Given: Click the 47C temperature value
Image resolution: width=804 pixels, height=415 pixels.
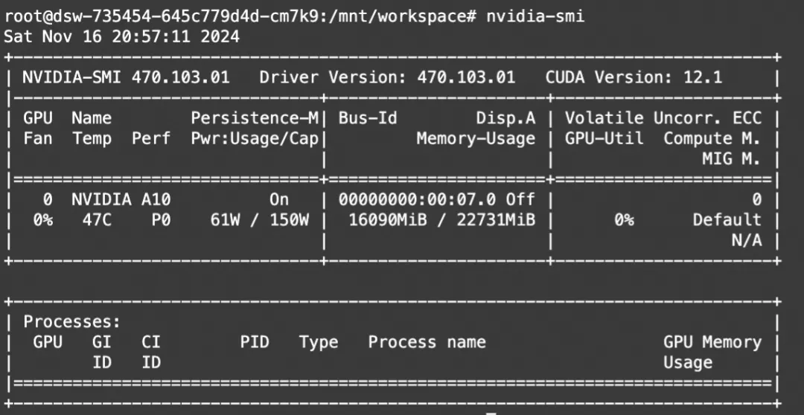Looking at the screenshot, I should click(x=92, y=219).
